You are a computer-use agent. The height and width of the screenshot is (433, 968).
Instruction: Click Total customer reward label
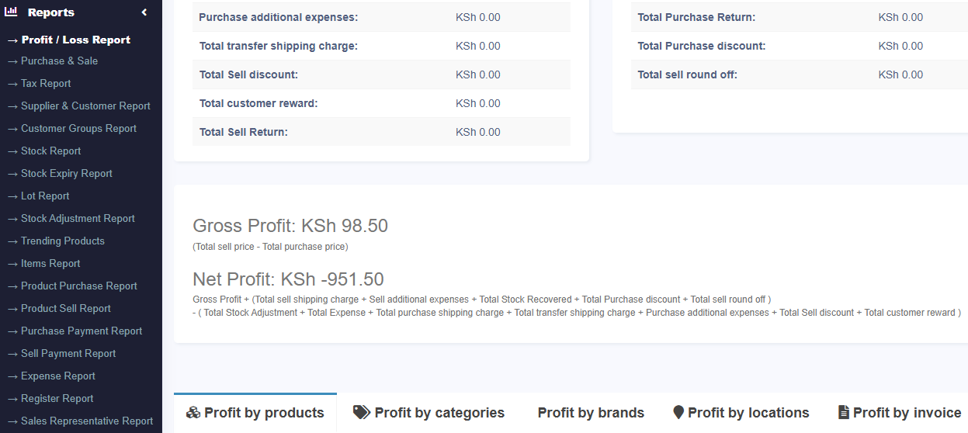coord(258,103)
